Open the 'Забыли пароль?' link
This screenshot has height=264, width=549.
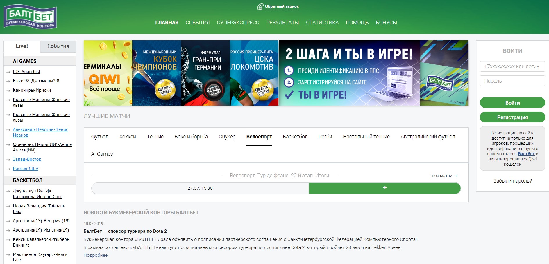pos(512,181)
